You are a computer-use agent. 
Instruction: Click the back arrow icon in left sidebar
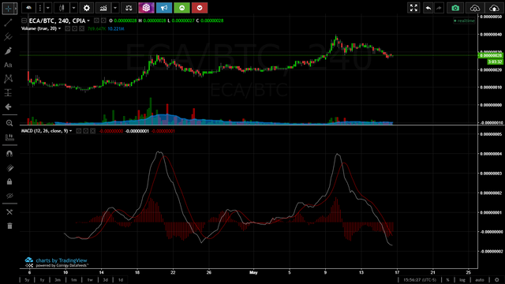click(x=8, y=106)
